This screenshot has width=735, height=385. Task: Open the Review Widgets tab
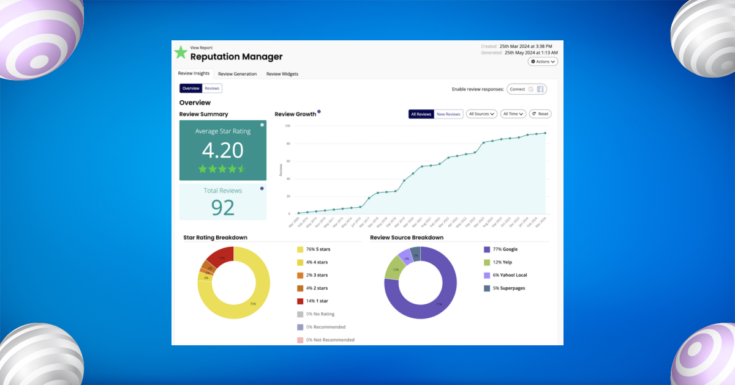(282, 74)
